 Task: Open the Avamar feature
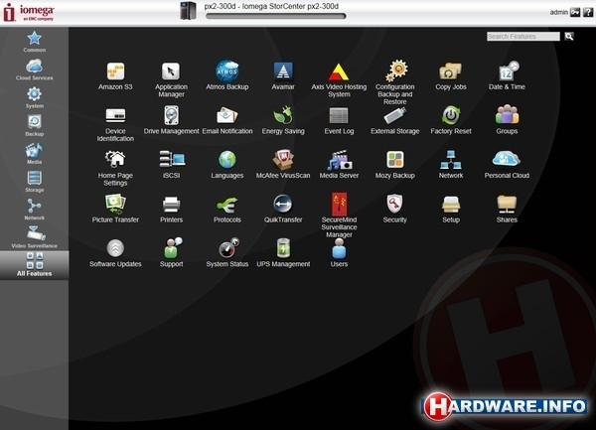(x=283, y=76)
